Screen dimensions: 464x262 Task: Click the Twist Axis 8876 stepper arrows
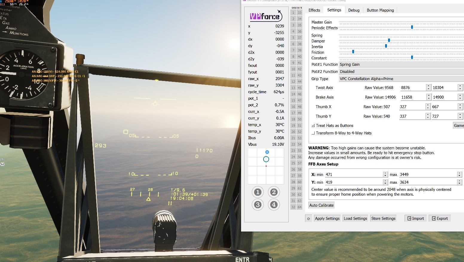point(428,88)
